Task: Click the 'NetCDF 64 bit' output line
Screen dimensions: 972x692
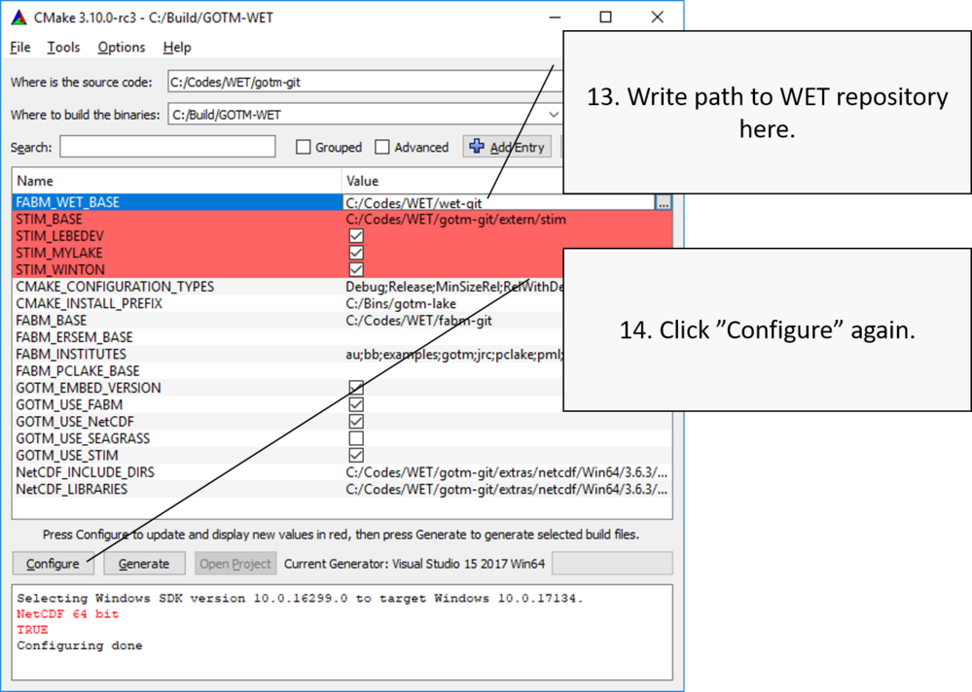Action: 67,613
